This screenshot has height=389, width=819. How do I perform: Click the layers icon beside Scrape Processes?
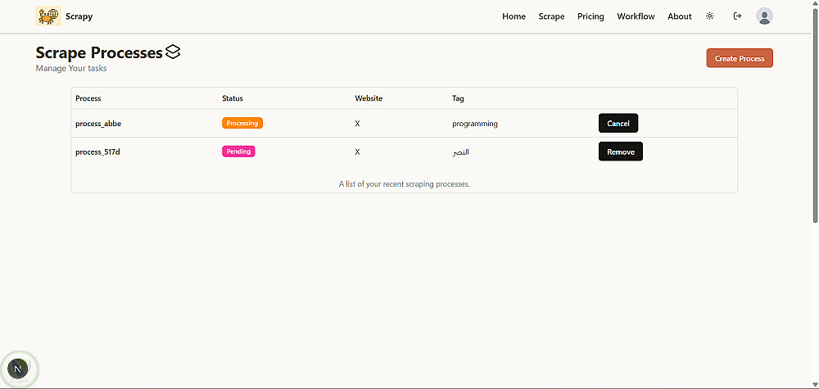coord(173,52)
